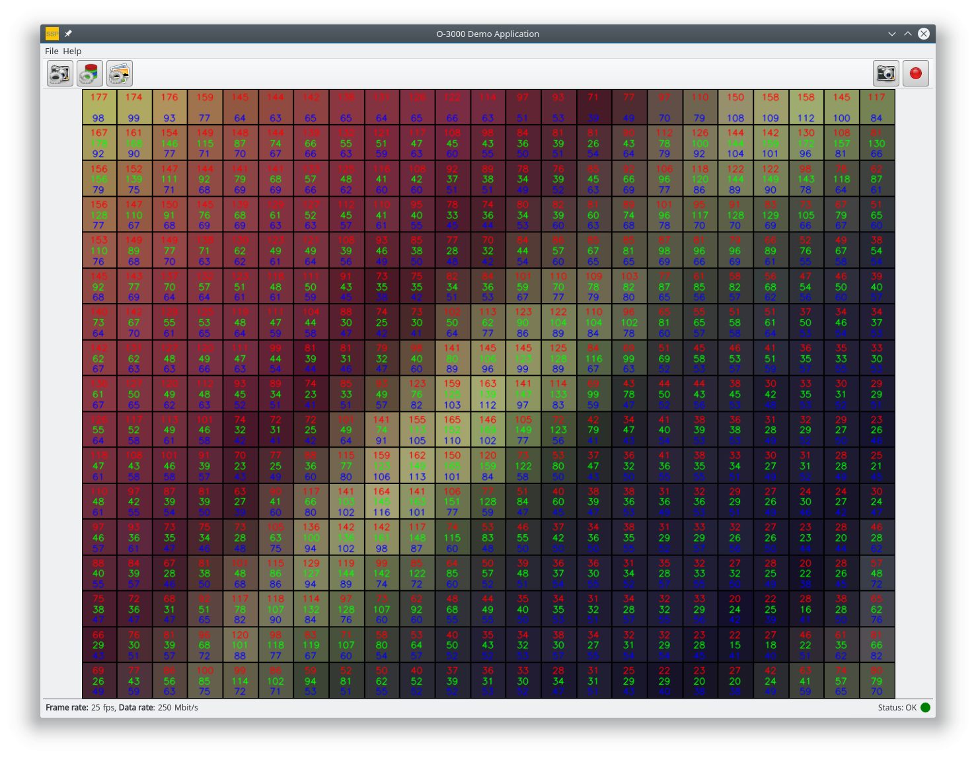Viewport: 976px width, 758px height.
Task: Click the top-left grid cell showing 177
Action: [x=99, y=107]
